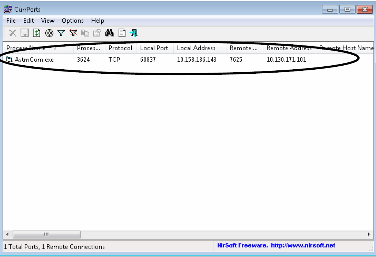376x257 pixels.
Task: Click the horizontal scrollbar right arrow
Action: tap(369, 234)
